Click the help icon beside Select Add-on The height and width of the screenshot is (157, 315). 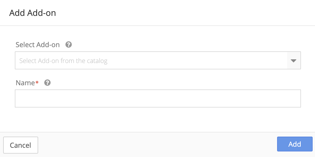click(x=69, y=44)
